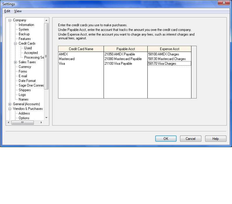Click the tree scroll-right arrow

click(41, 122)
